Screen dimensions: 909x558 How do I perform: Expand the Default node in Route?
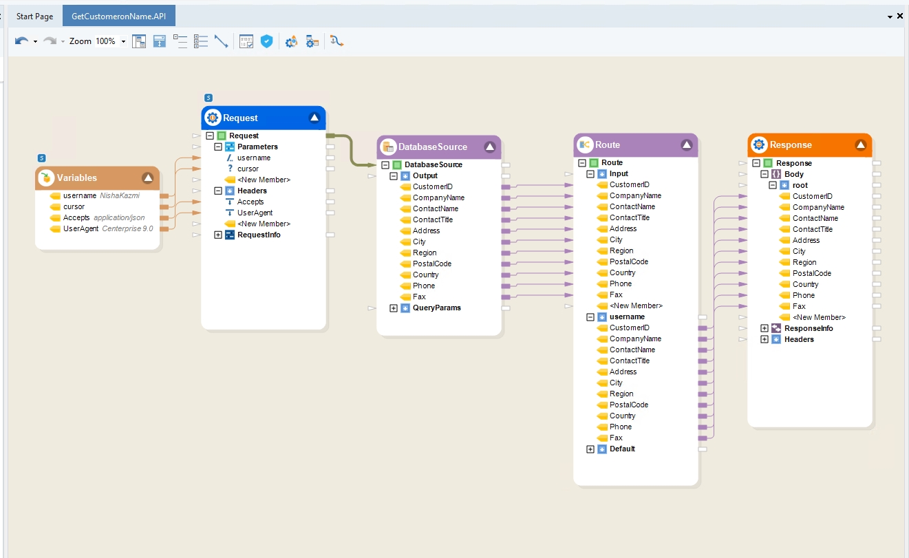click(590, 449)
